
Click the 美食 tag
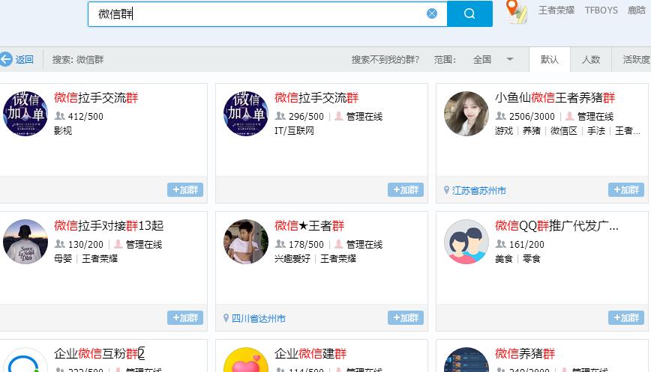[504, 259]
